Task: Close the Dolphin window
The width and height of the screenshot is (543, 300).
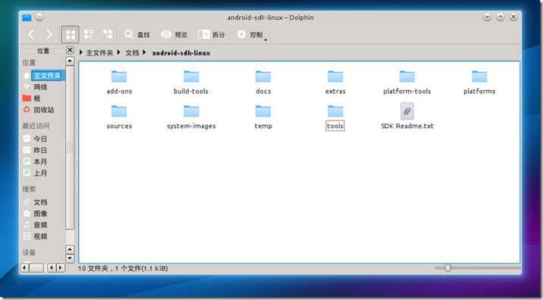Action: tap(513, 17)
